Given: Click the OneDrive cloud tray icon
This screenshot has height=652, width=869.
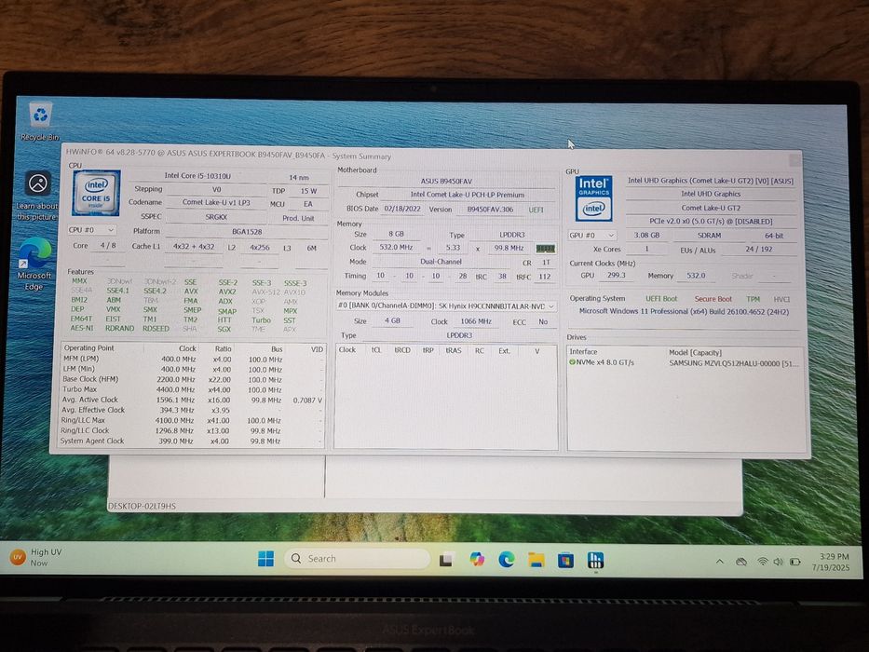Looking at the screenshot, I should pyautogui.click(x=741, y=562).
